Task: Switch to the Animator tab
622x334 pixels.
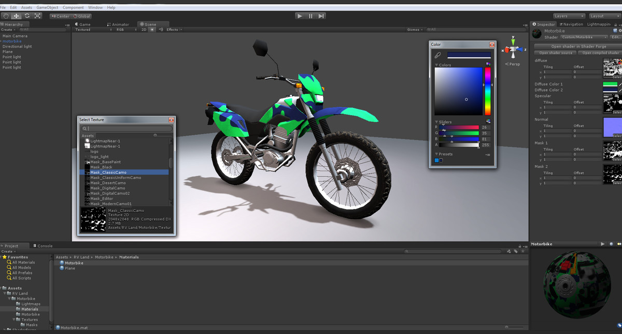Action: (119, 24)
